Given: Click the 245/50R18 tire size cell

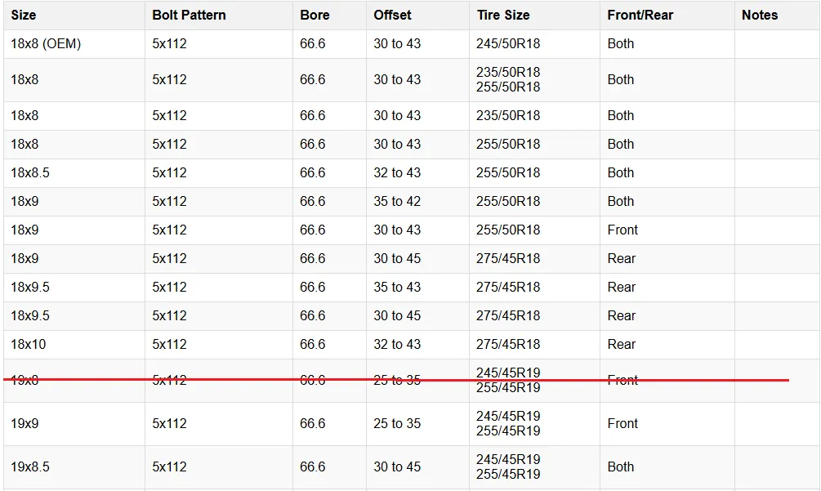Looking at the screenshot, I should (508, 44).
